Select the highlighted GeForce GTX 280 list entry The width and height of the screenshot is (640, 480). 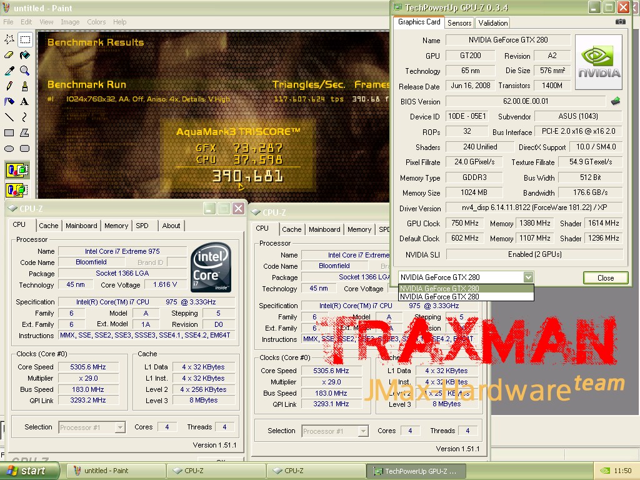(466, 288)
